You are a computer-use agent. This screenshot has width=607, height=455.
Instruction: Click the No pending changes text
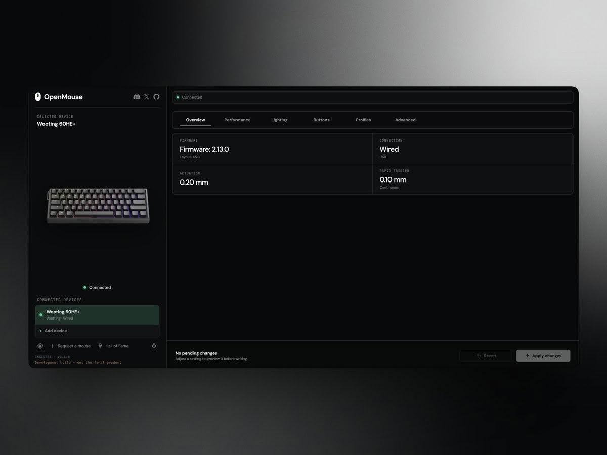tap(196, 353)
